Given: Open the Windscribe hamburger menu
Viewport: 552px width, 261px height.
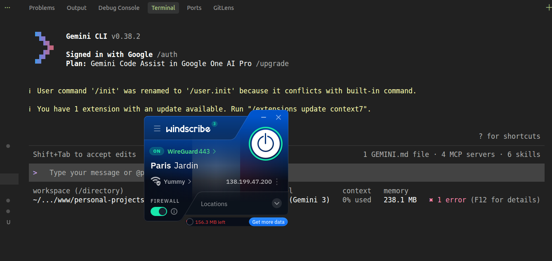Looking at the screenshot, I should [x=157, y=128].
